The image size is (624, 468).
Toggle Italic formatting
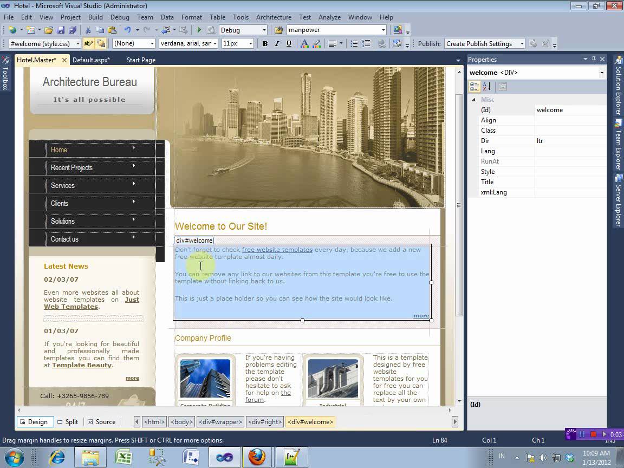point(277,44)
